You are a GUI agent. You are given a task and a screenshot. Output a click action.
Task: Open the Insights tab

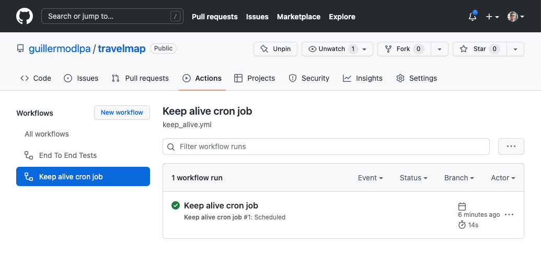363,78
